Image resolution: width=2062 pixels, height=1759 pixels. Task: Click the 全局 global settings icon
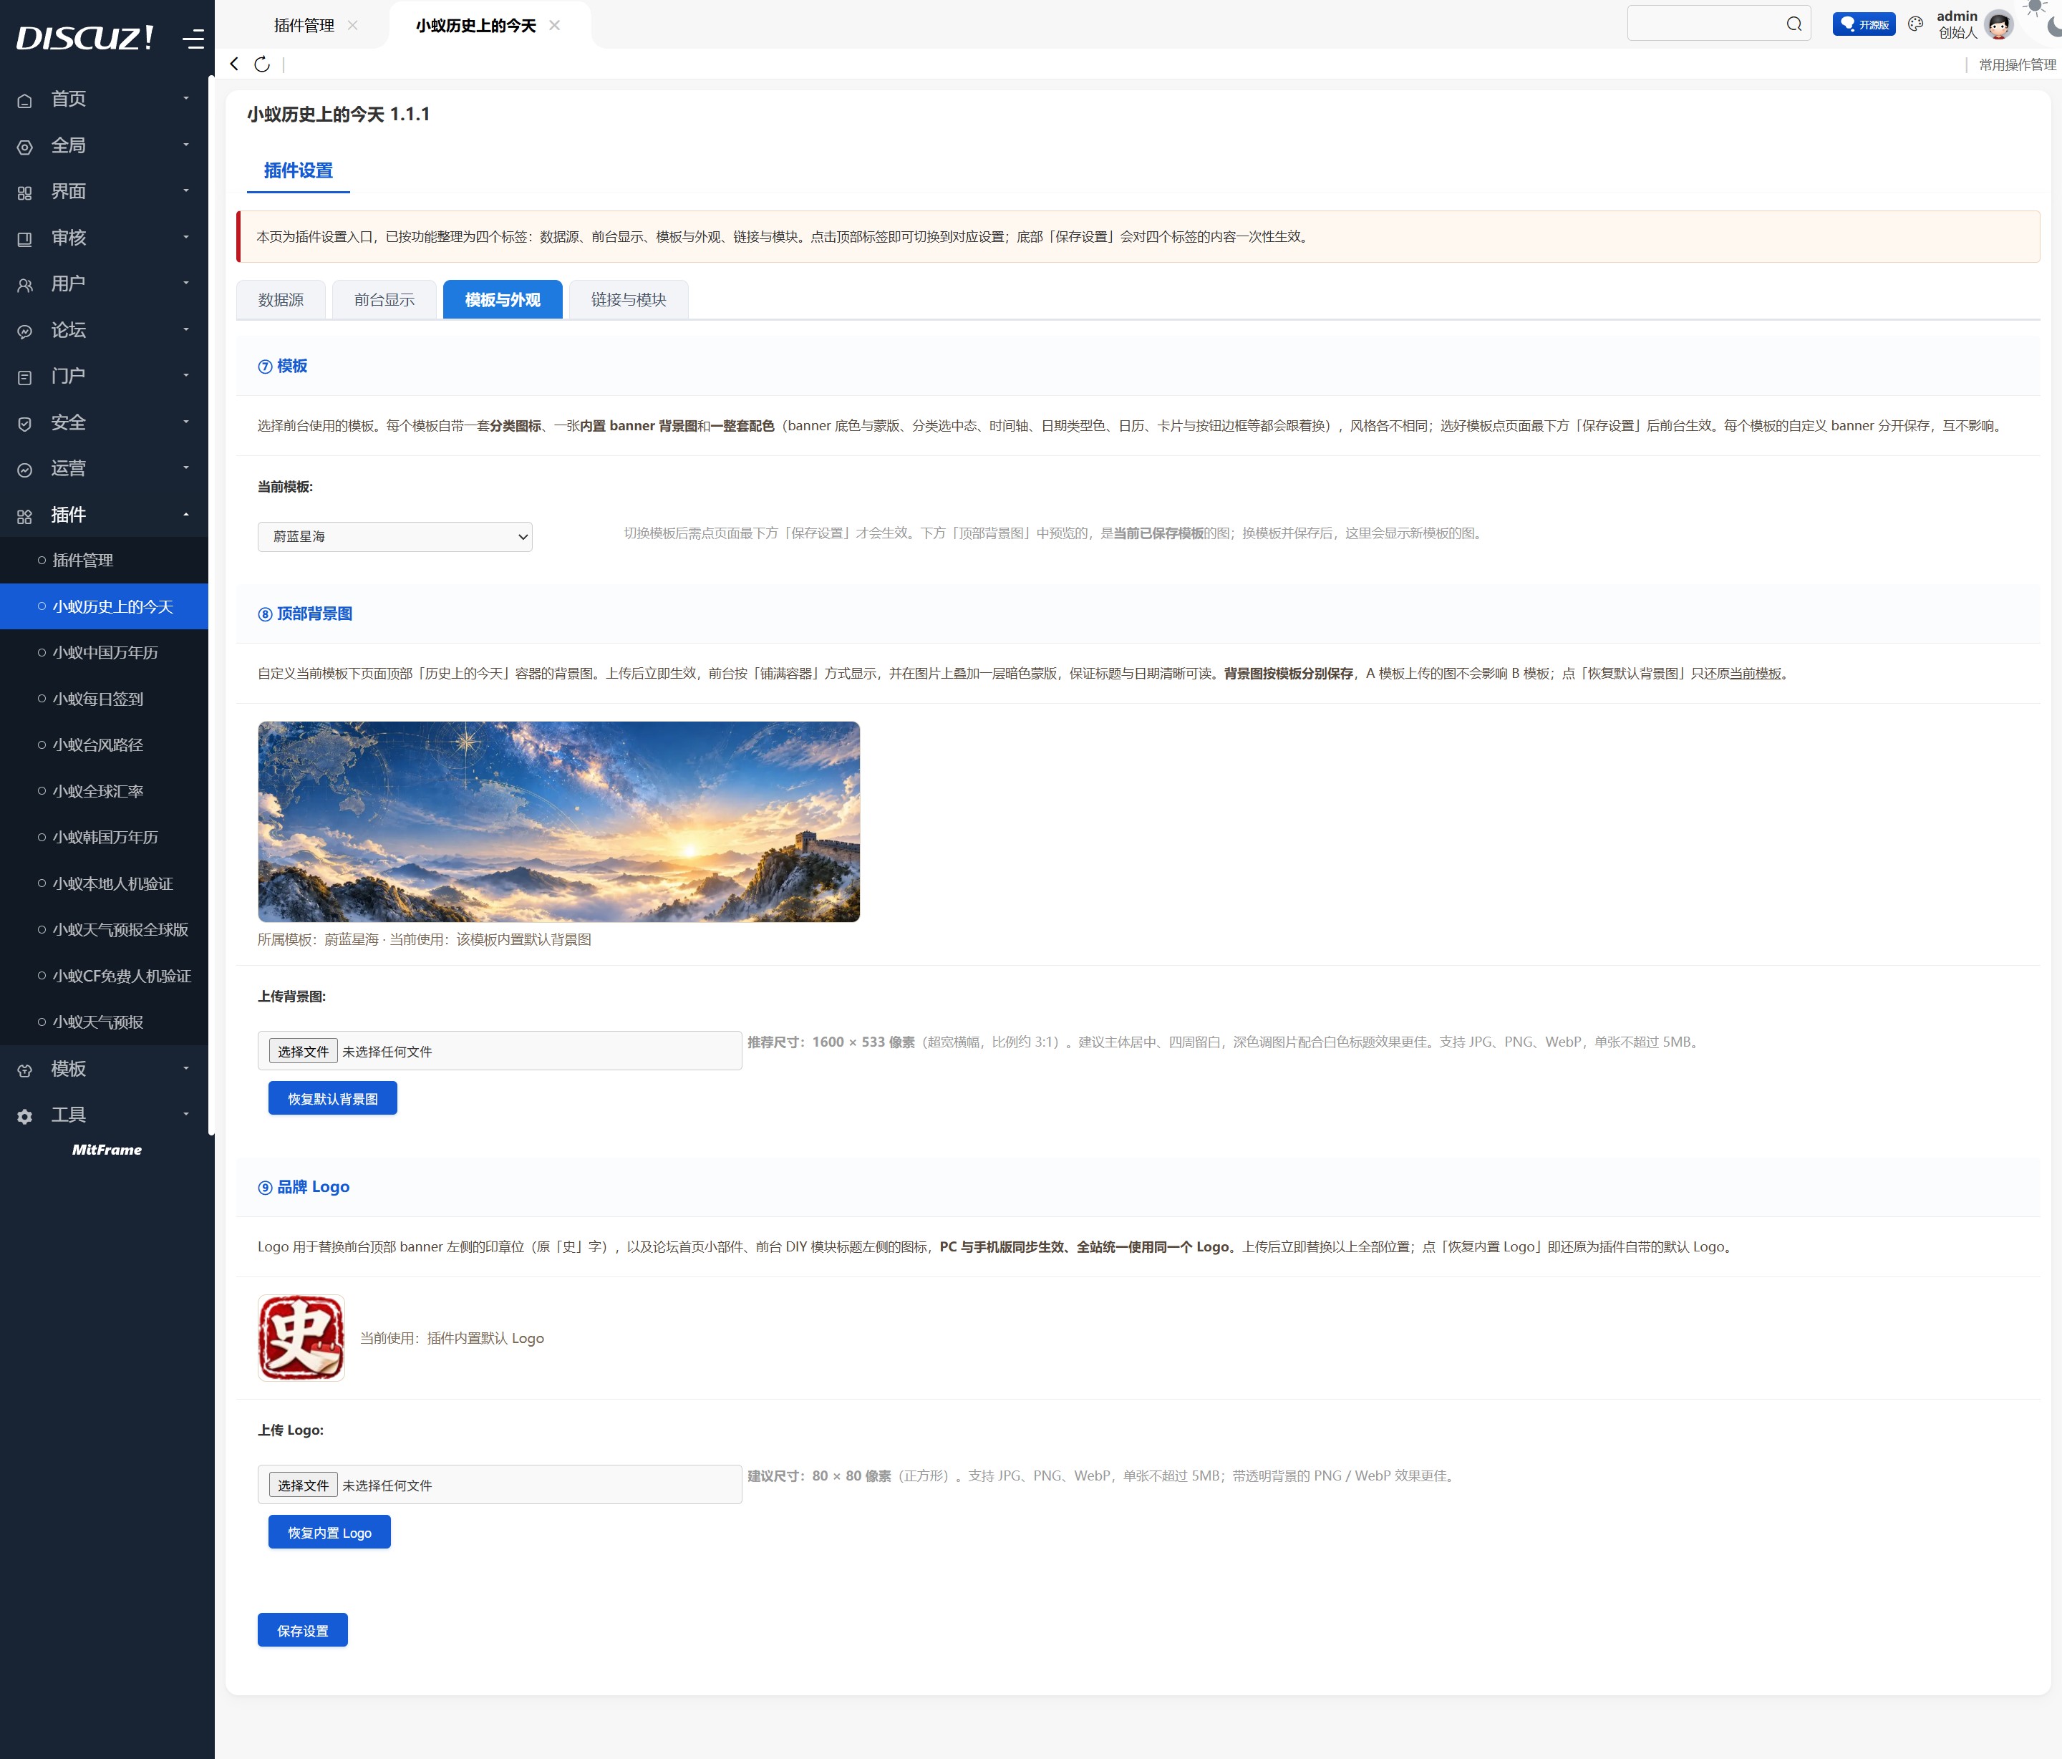(x=25, y=146)
